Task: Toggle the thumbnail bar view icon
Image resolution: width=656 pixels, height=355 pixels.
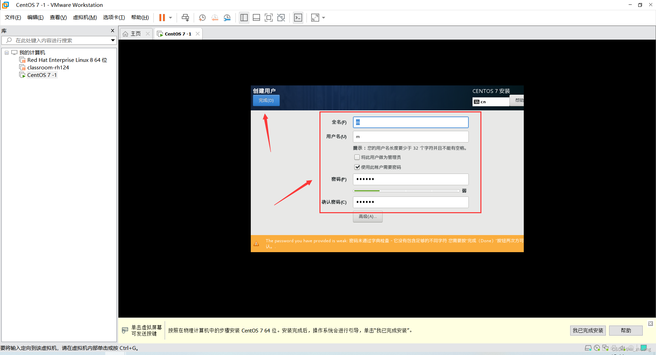Action: tap(257, 17)
